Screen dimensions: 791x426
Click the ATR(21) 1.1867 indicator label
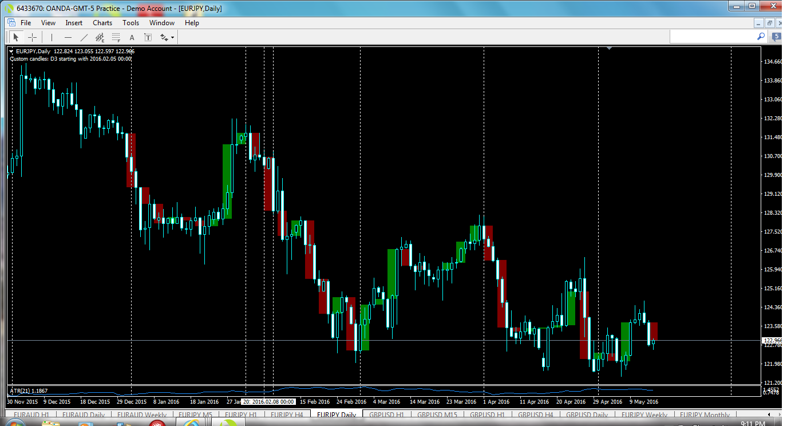pos(29,391)
